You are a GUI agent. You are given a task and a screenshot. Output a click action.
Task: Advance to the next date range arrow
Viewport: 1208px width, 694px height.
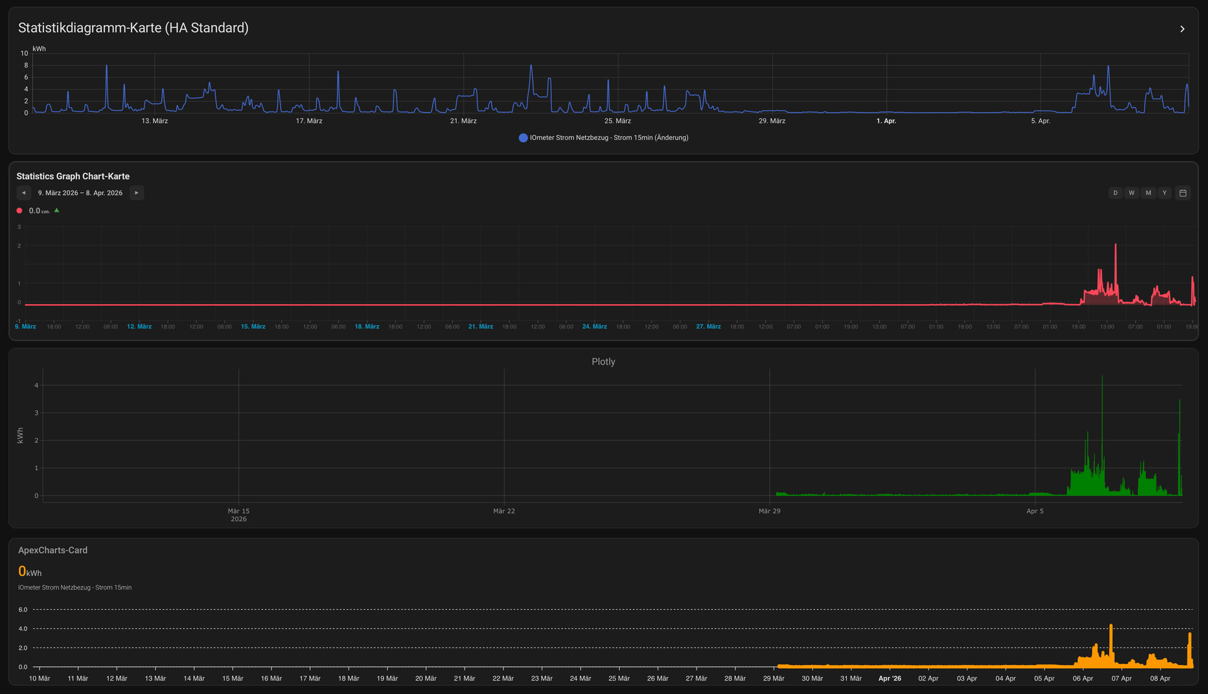click(x=137, y=193)
